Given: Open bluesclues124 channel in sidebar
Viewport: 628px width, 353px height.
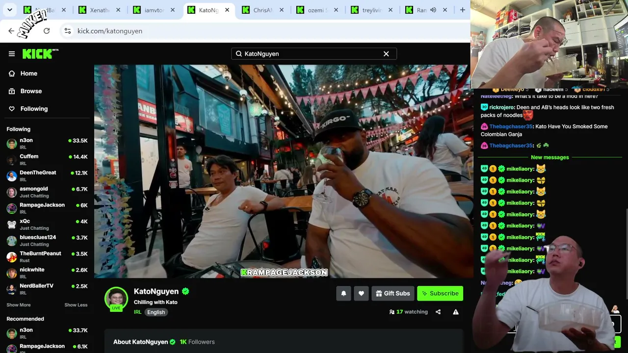Looking at the screenshot, I should [x=47, y=241].
